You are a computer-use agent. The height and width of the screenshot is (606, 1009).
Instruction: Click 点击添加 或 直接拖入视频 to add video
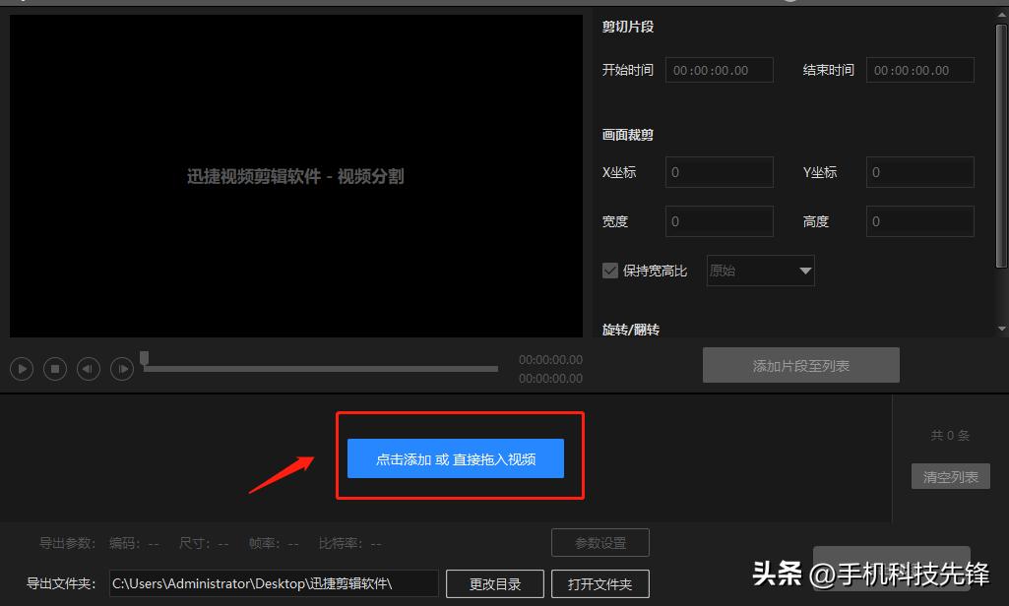pyautogui.click(x=454, y=458)
